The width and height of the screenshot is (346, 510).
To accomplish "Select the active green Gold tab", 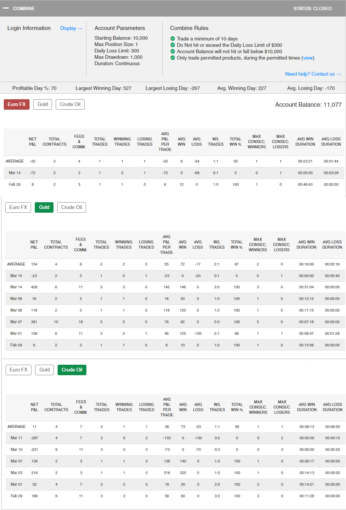I will (44, 207).
